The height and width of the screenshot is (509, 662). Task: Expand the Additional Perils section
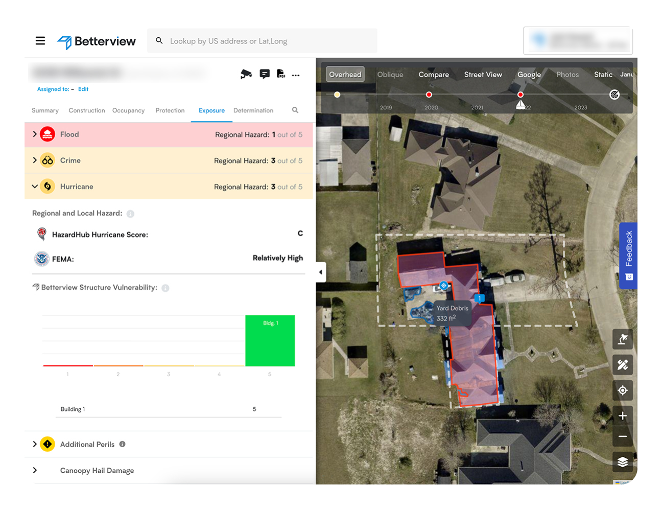(x=35, y=444)
